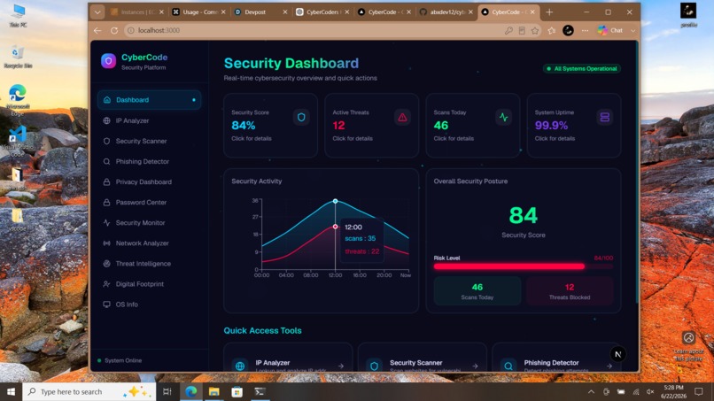Reload the page with refresh button

pos(114,30)
